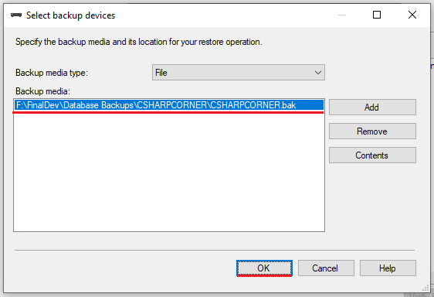Image resolution: width=434 pixels, height=297 pixels.
Task: Click empty area of Backup media list
Action: (x=169, y=172)
